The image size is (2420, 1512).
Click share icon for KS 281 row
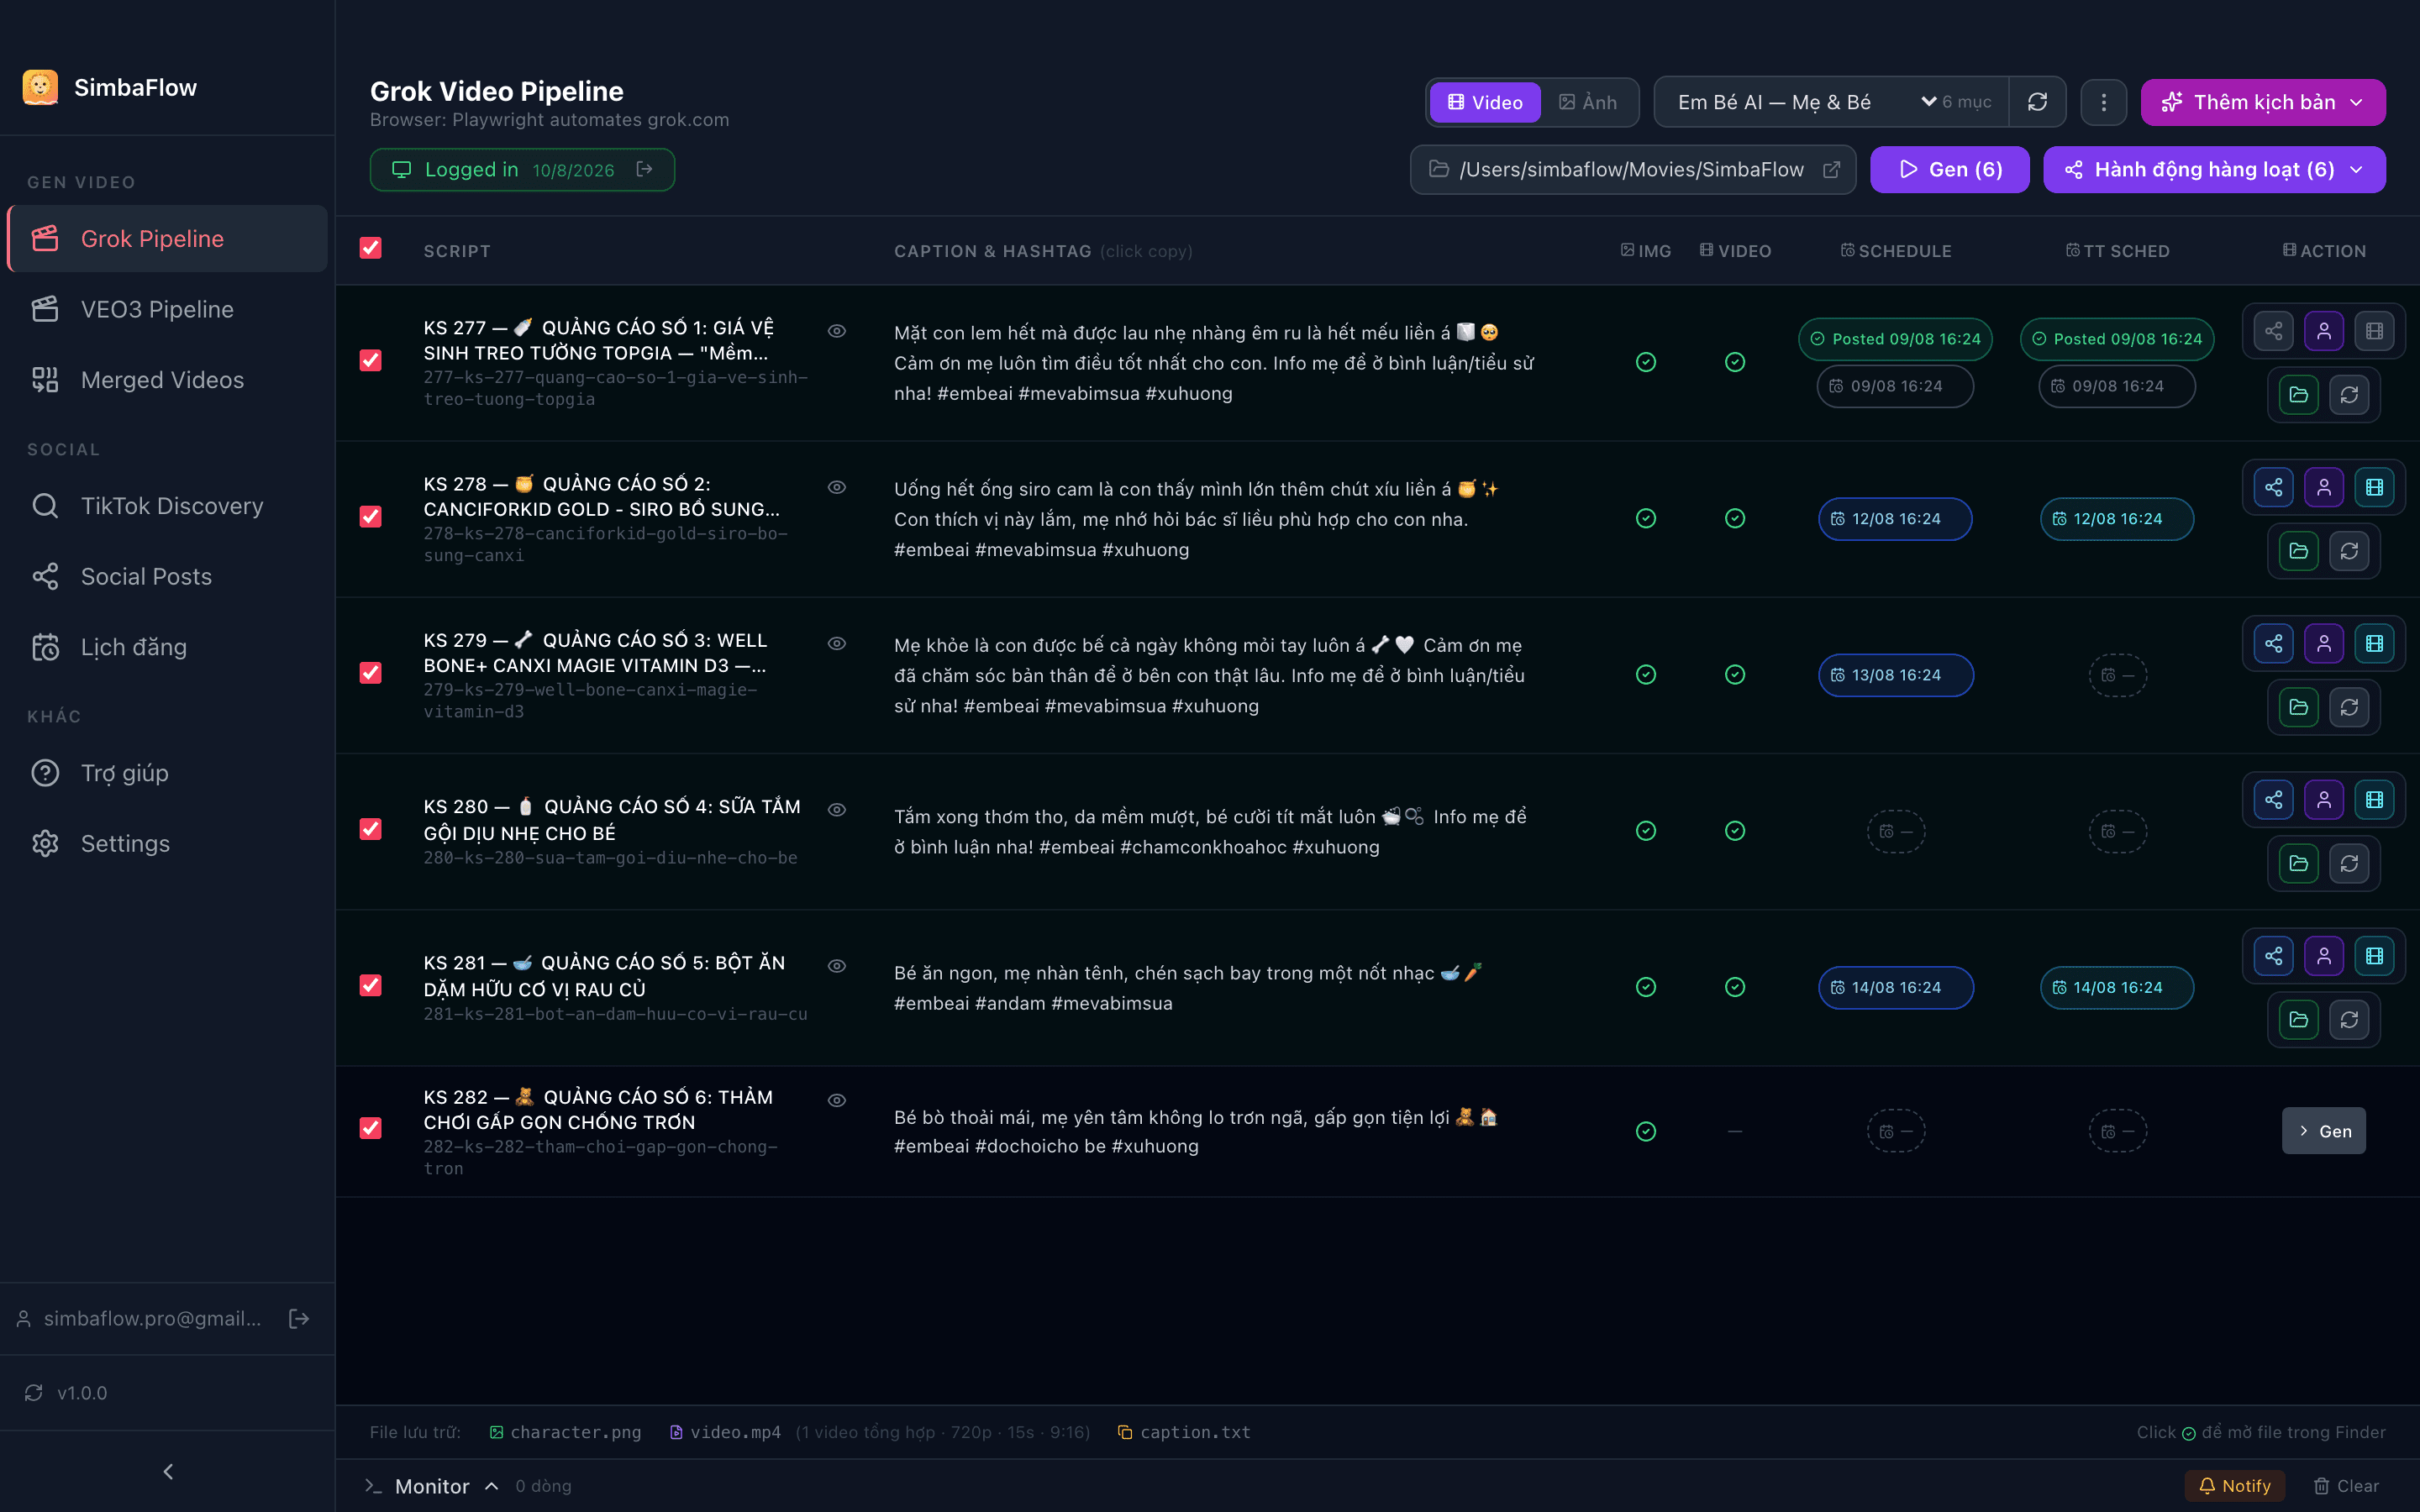[x=2273, y=956]
